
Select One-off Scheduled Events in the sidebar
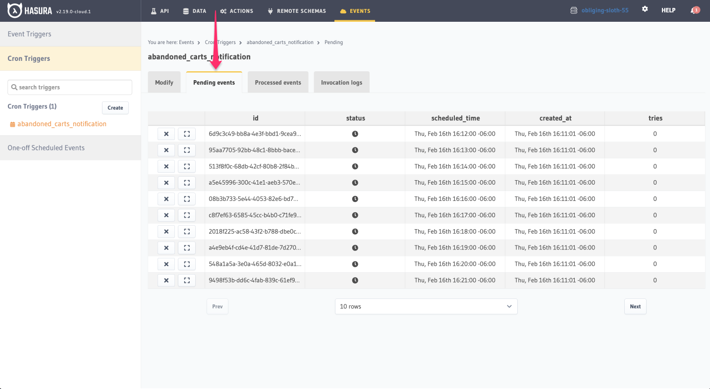click(x=46, y=147)
